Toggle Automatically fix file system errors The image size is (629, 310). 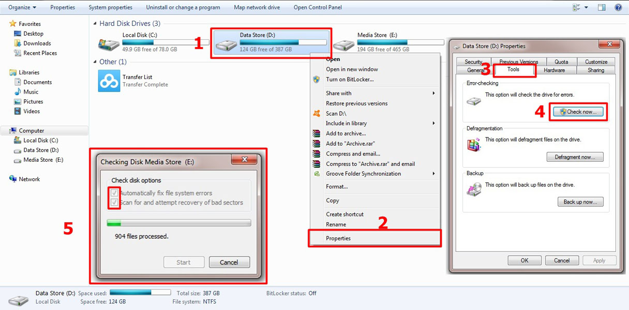click(x=114, y=193)
